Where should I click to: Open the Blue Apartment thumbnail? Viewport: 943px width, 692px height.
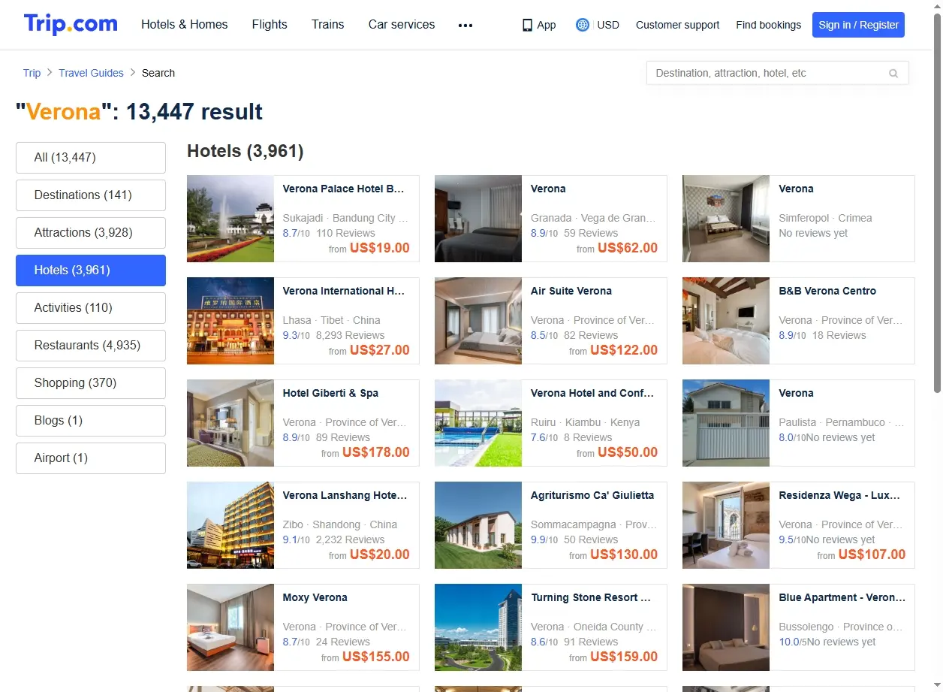tap(726, 627)
